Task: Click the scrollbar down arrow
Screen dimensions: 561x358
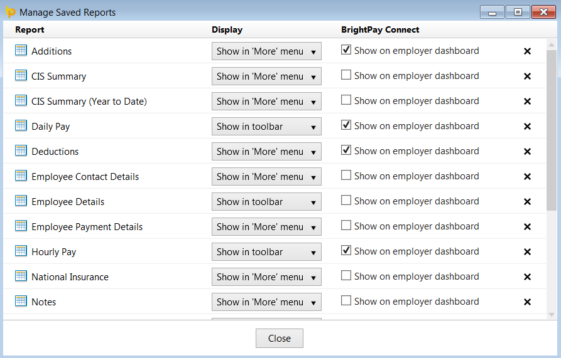Action: coord(552,315)
